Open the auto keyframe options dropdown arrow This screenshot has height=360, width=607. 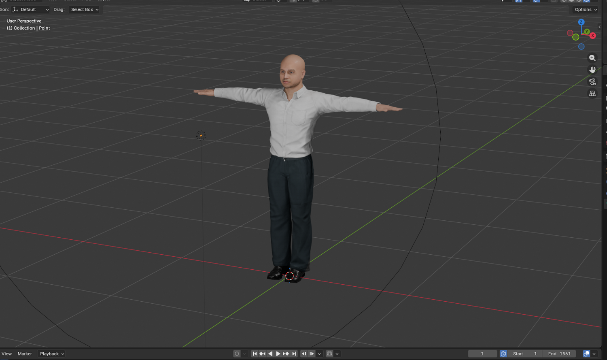(244, 354)
